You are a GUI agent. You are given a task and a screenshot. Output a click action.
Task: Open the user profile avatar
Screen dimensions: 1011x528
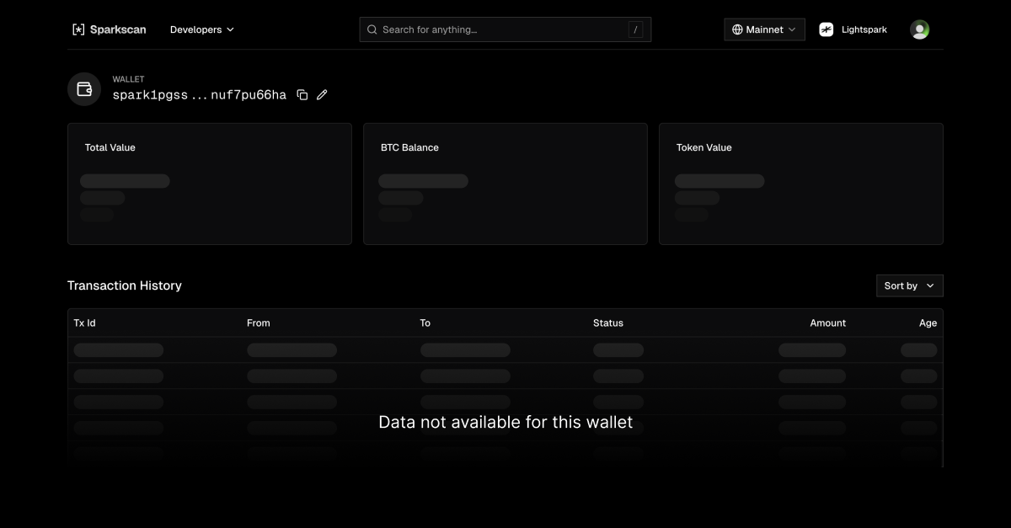919,29
